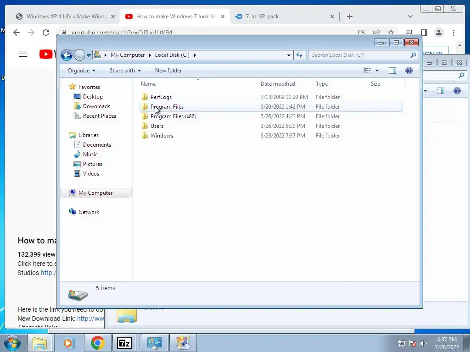
Task: Open Desktop in Favorites
Action: point(93,97)
